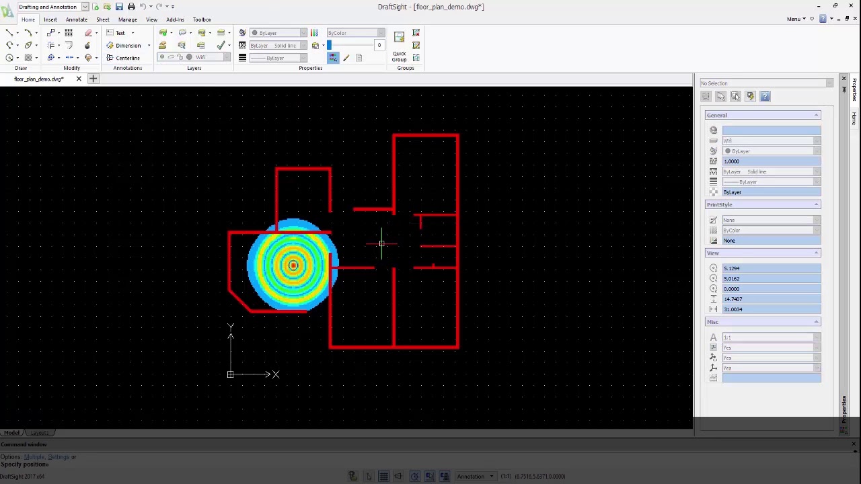Viewport: 861px width, 484px height.
Task: Collapse the Misc section in Properties panel
Action: [817, 322]
